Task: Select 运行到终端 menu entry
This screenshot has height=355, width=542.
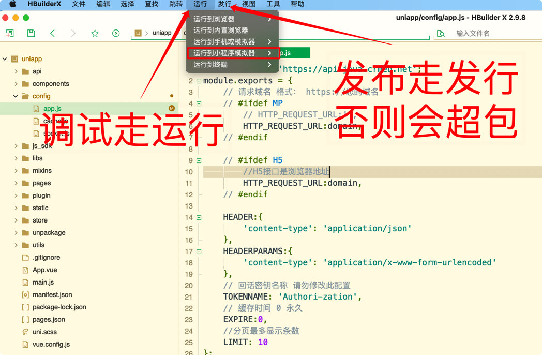Action: tap(232, 65)
